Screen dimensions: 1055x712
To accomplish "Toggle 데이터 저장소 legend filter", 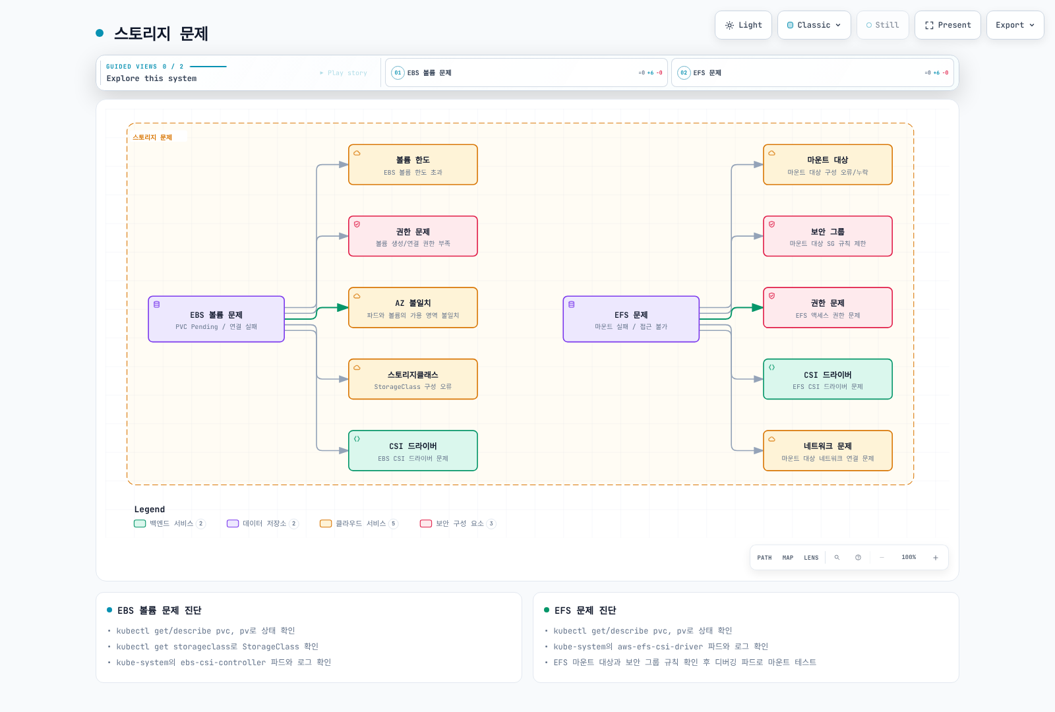I will coord(262,523).
